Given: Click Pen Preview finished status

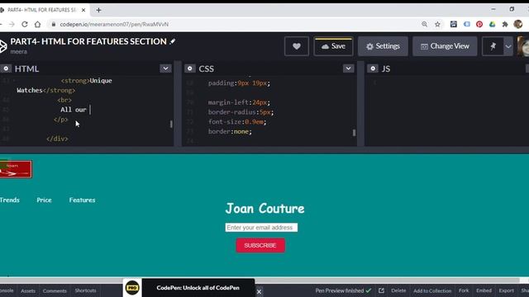Looking at the screenshot, I should click(343, 290).
